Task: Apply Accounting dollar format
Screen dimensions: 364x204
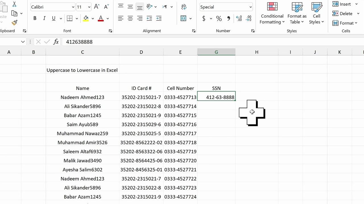Action: tap(204, 18)
